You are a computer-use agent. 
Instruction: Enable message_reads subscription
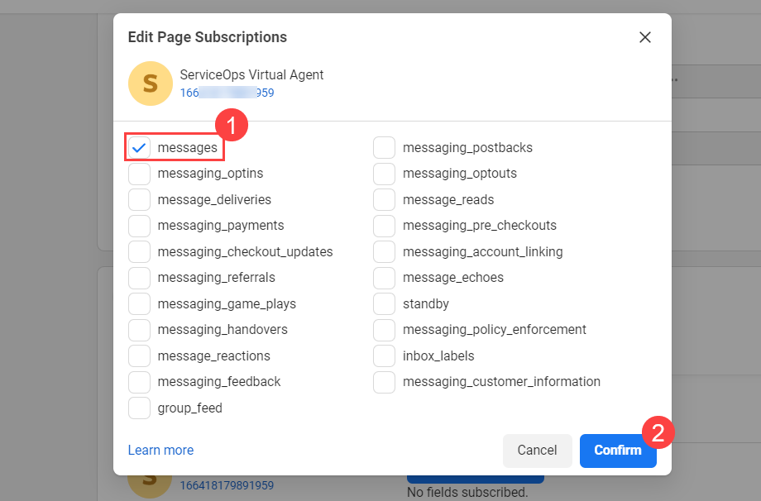(x=384, y=199)
